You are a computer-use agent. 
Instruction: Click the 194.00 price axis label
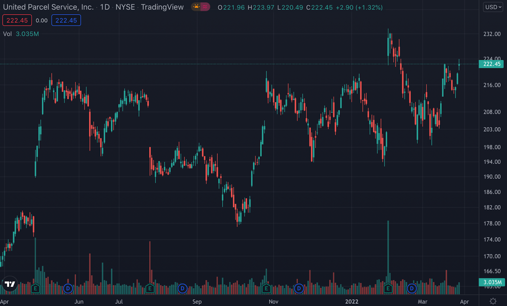(492, 162)
